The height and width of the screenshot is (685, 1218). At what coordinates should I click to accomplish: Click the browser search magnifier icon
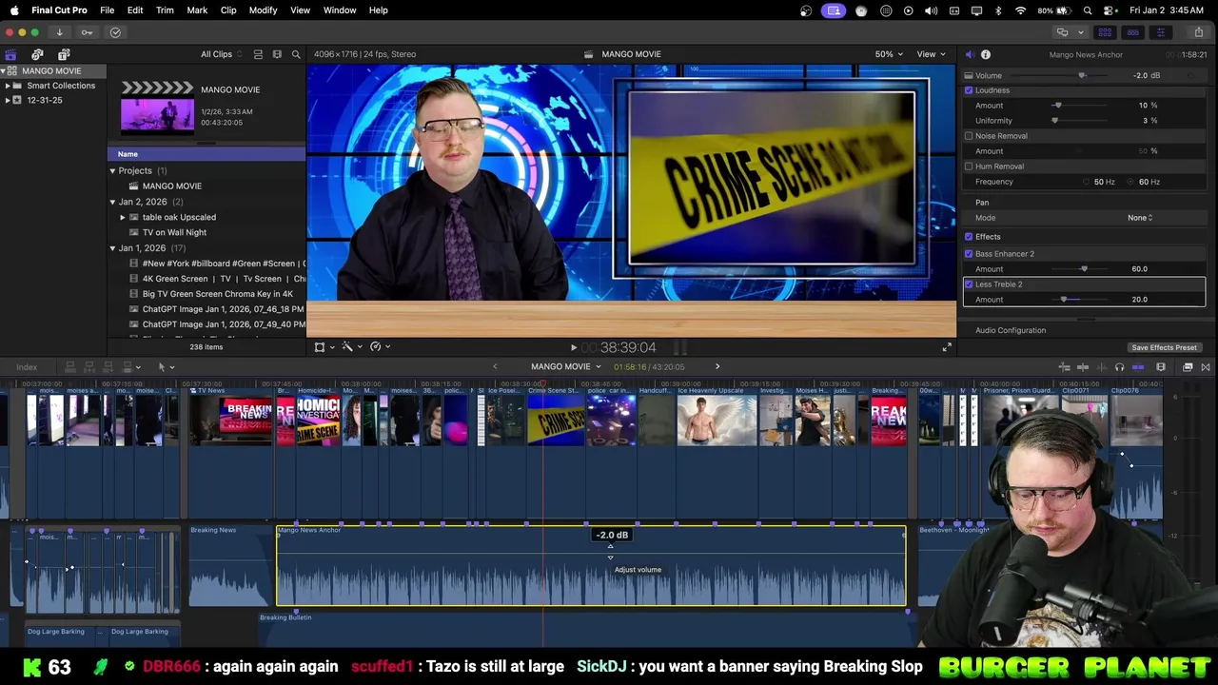click(296, 54)
